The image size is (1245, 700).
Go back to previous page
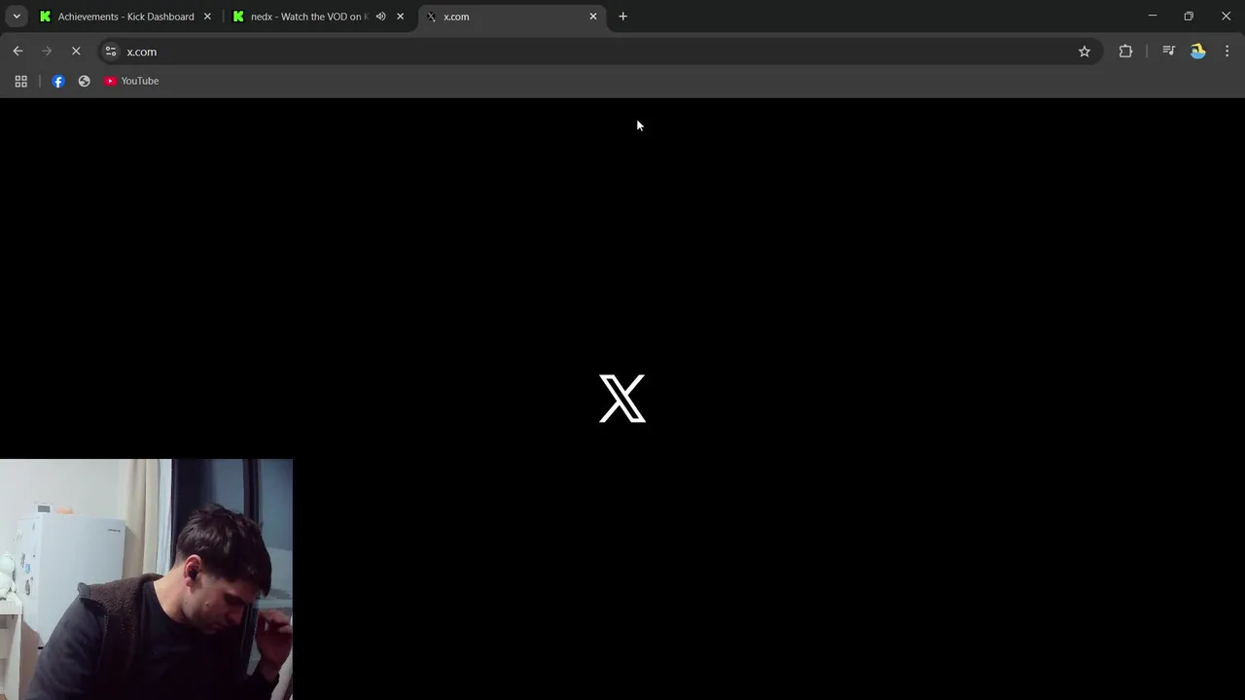point(18,52)
